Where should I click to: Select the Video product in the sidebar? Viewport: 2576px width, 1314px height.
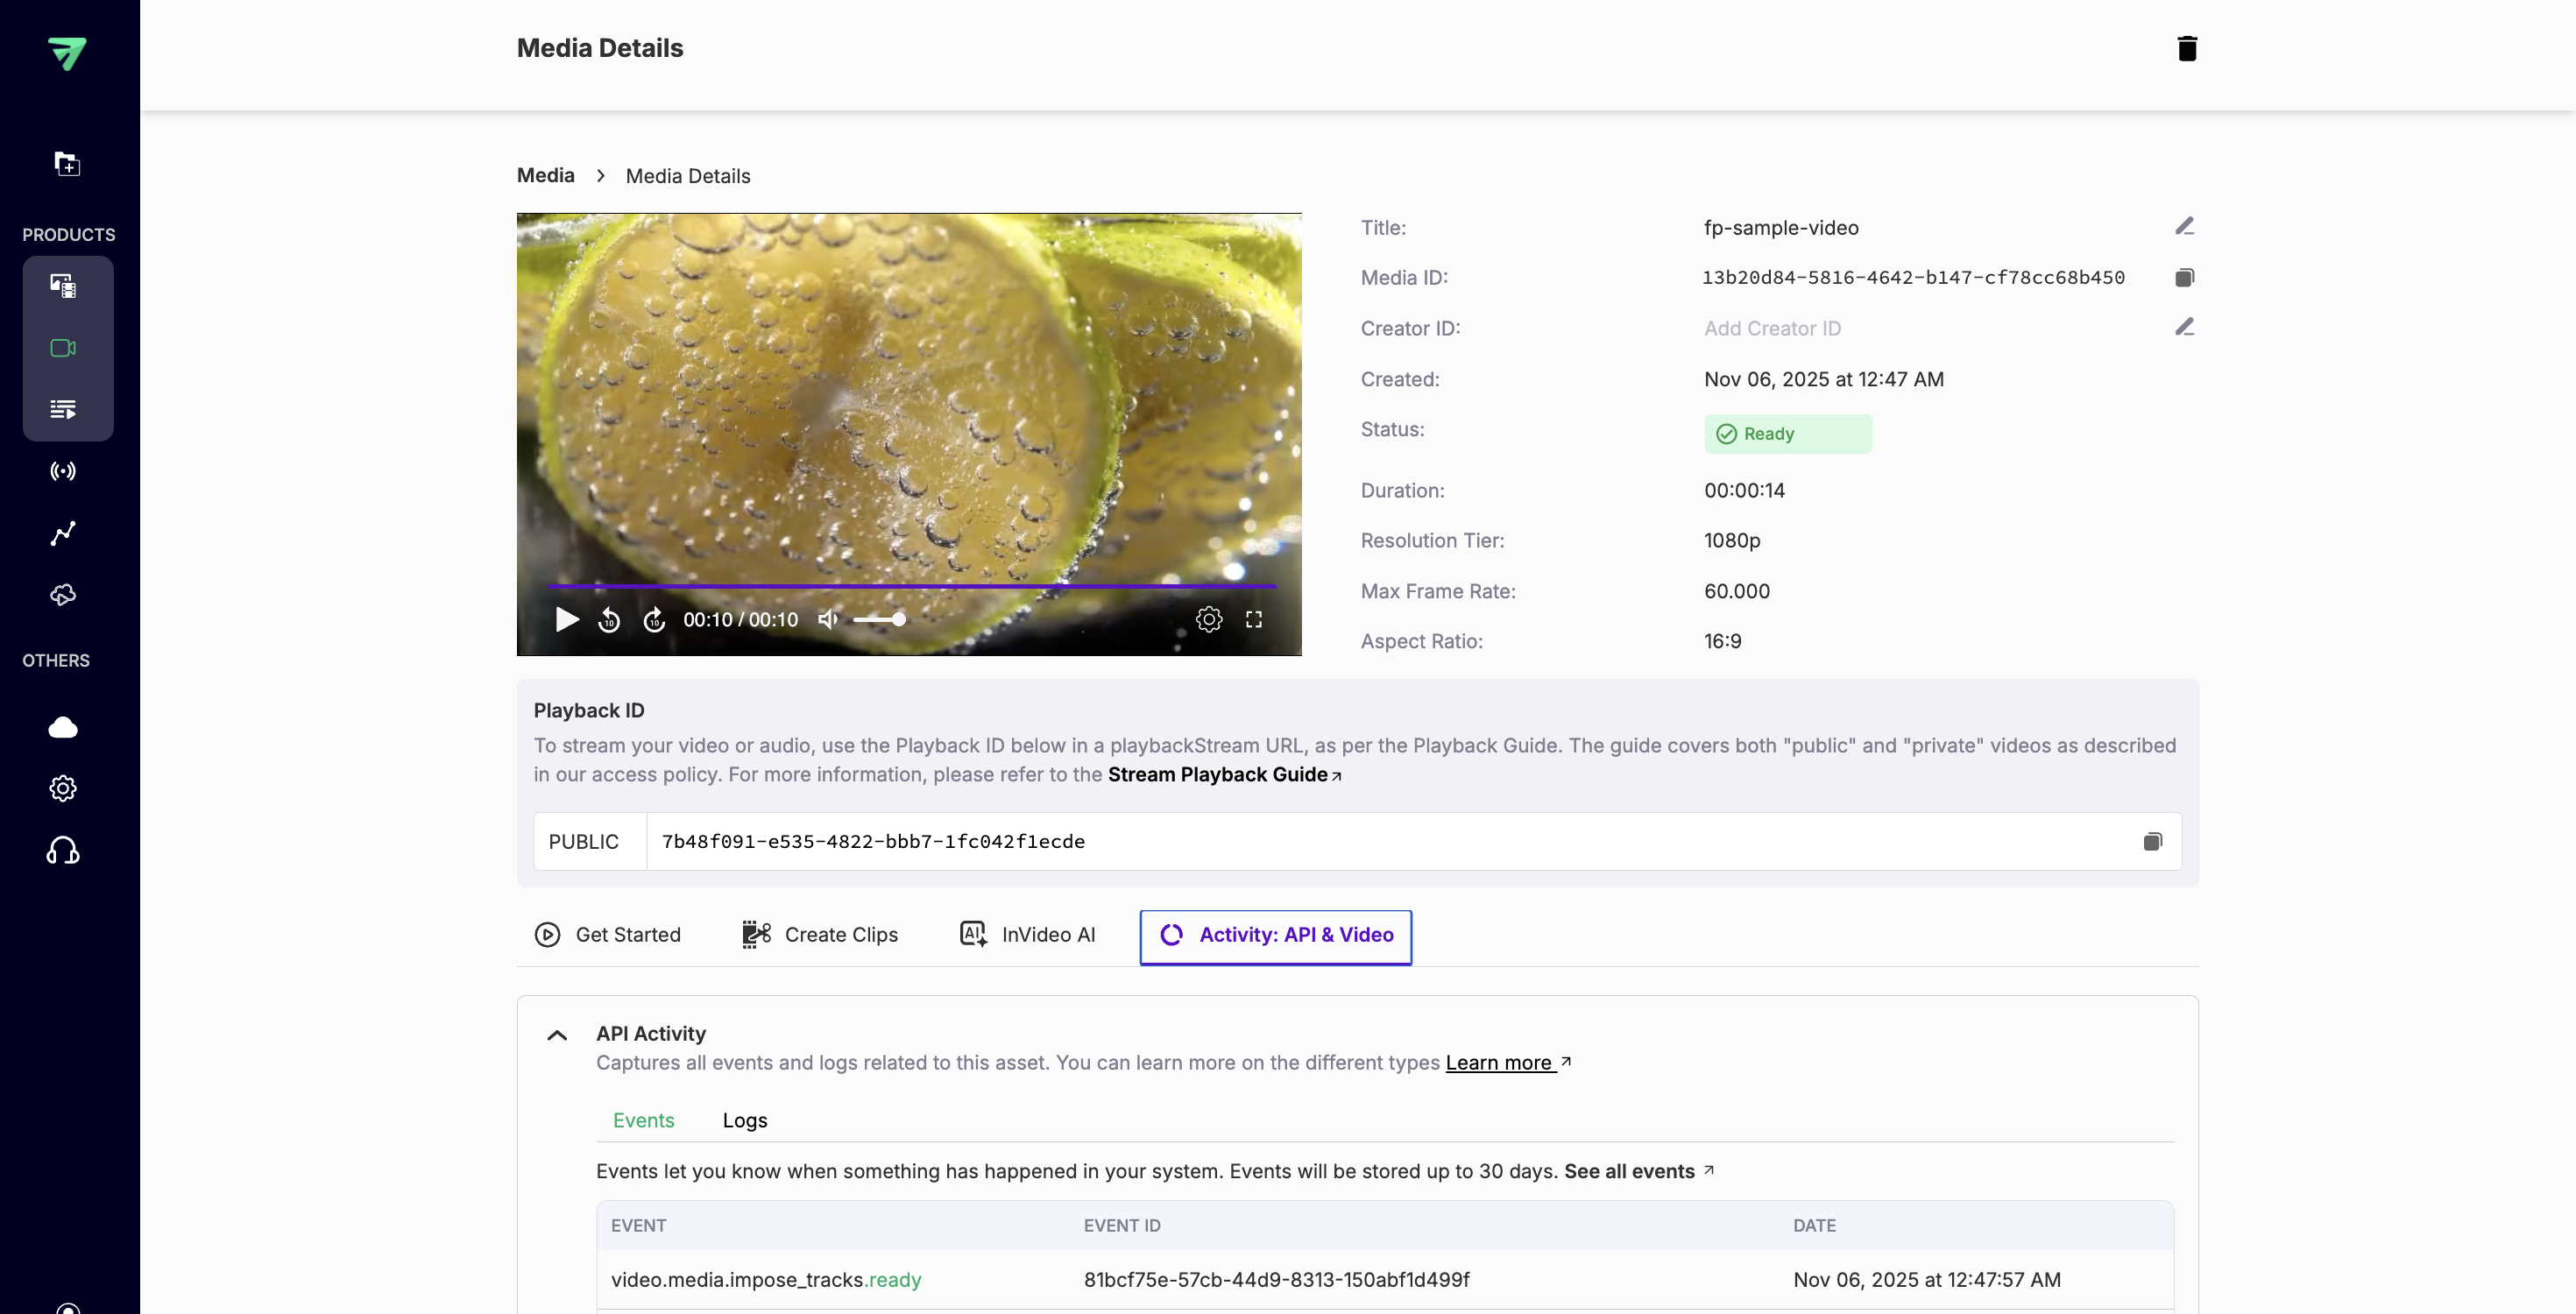click(63, 348)
